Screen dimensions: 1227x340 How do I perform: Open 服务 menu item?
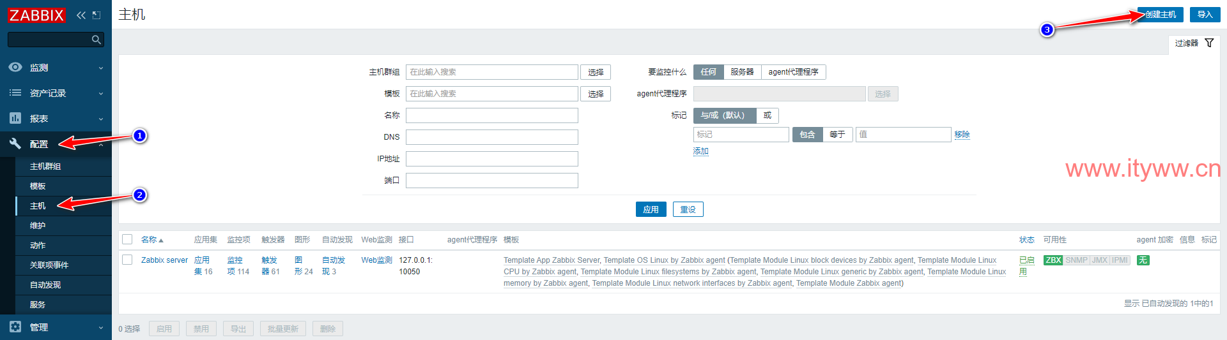click(x=63, y=304)
